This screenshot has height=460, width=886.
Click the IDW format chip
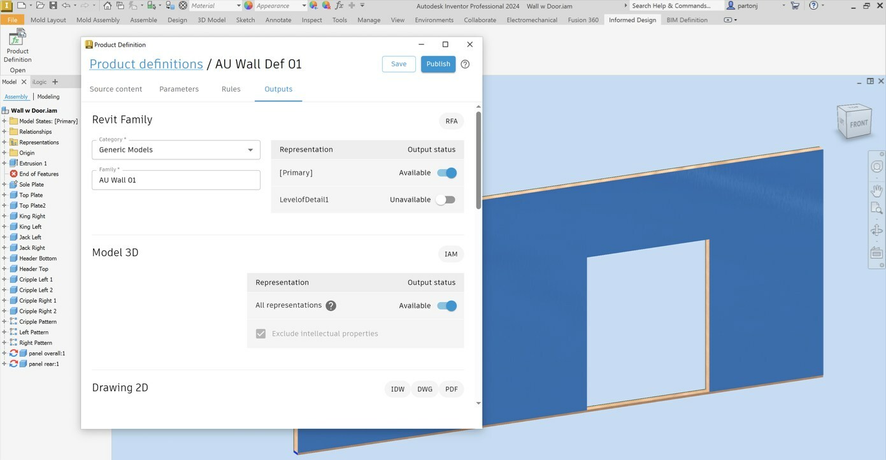398,389
